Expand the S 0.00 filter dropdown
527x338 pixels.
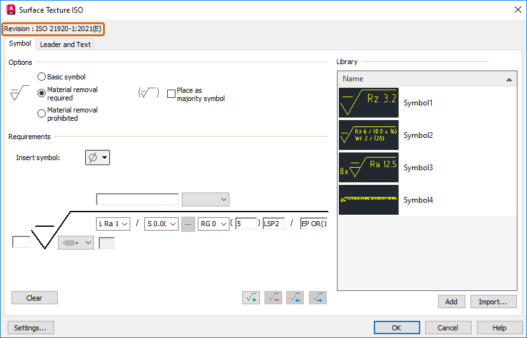click(161, 224)
